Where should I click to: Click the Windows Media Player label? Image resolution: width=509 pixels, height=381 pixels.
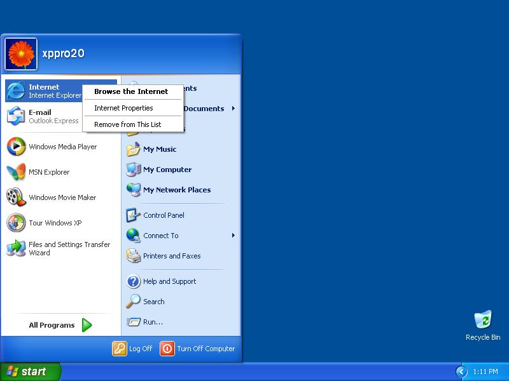(62, 147)
